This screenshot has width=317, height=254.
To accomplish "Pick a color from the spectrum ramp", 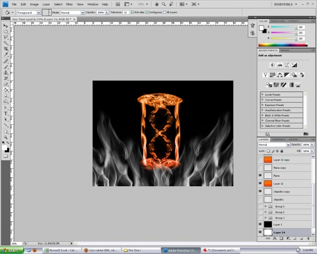I will point(283,45).
